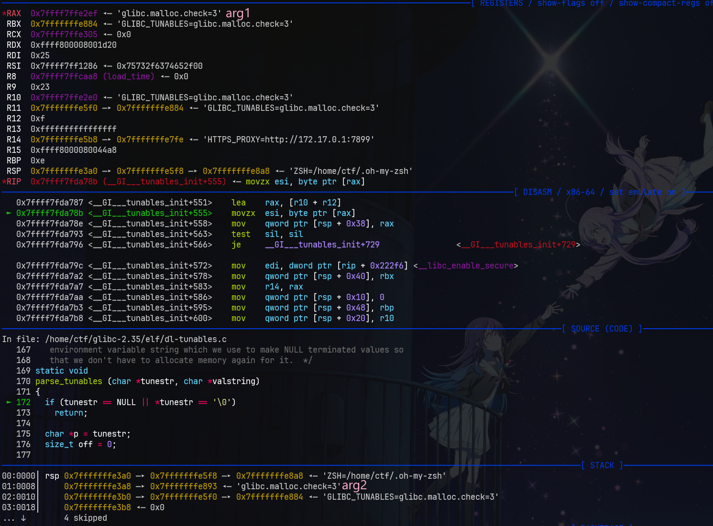The height and width of the screenshot is (526, 713).
Task: Click the green arrow at source line 172
Action: pos(9,402)
